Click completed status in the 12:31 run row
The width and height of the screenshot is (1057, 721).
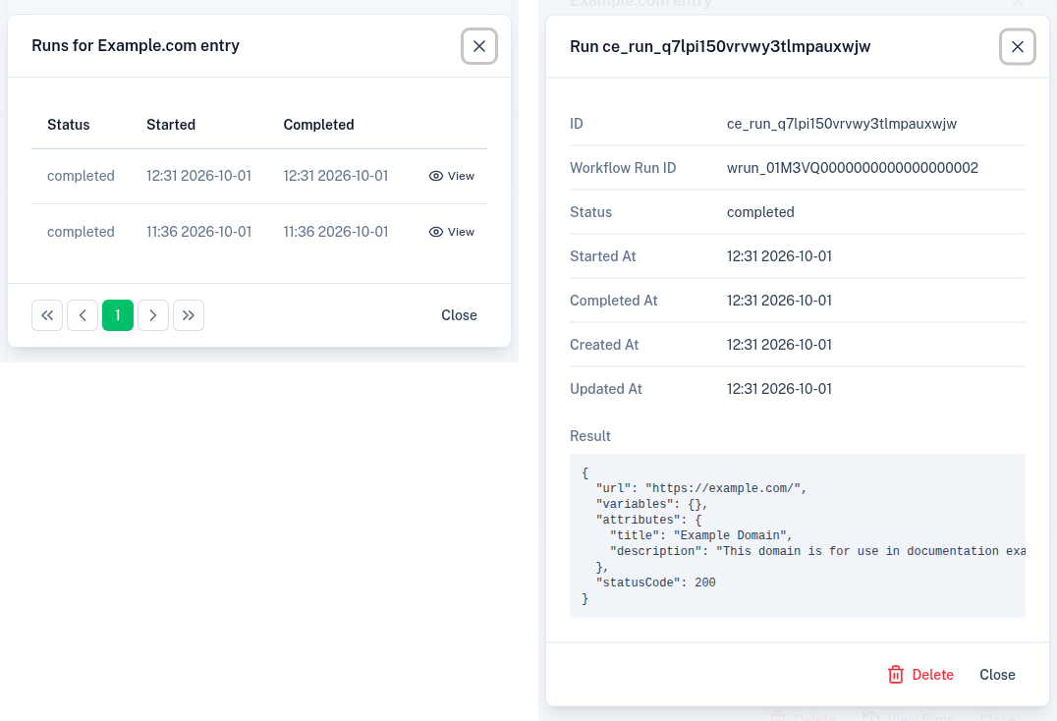click(x=81, y=176)
